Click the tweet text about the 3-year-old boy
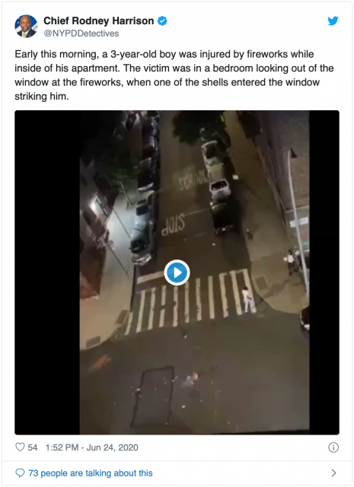The height and width of the screenshot is (487, 354). 174,75
